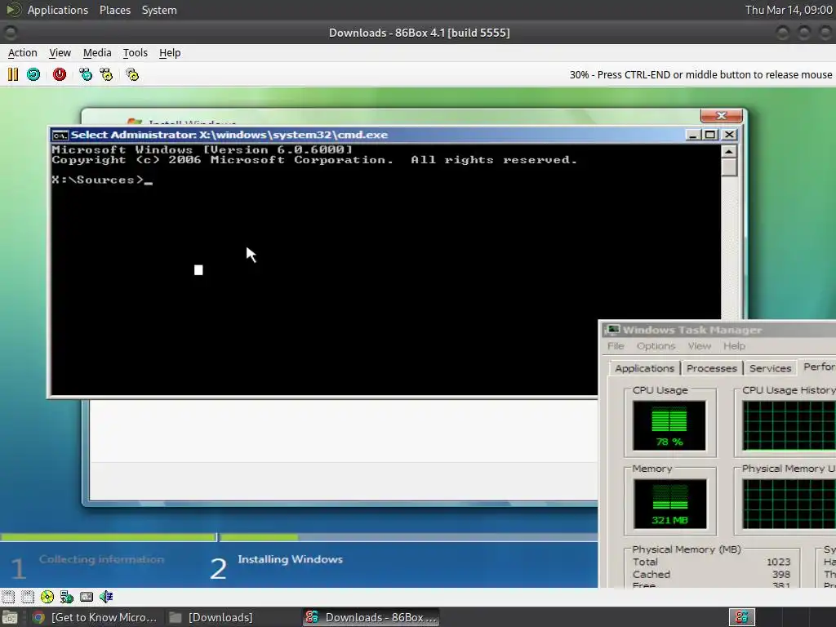The height and width of the screenshot is (627, 836).
Task: Close the Install Windows dialog red X
Action: click(721, 115)
